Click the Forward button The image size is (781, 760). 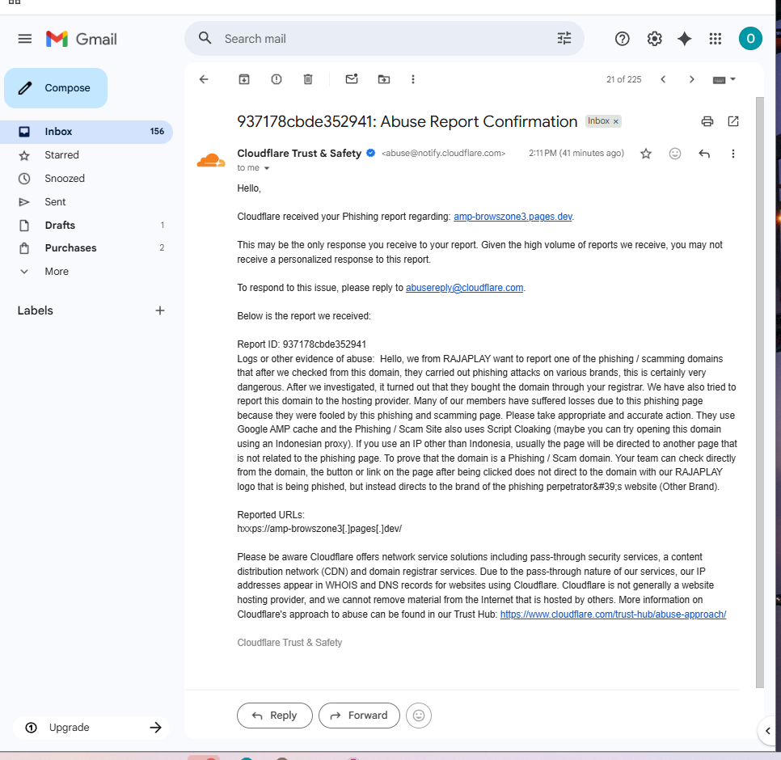pyautogui.click(x=359, y=716)
